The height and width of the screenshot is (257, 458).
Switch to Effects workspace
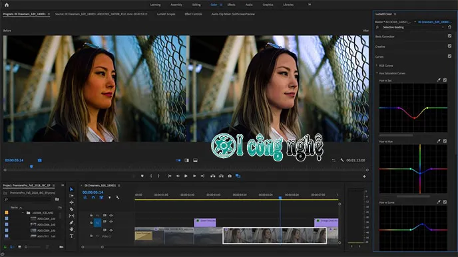click(x=232, y=5)
